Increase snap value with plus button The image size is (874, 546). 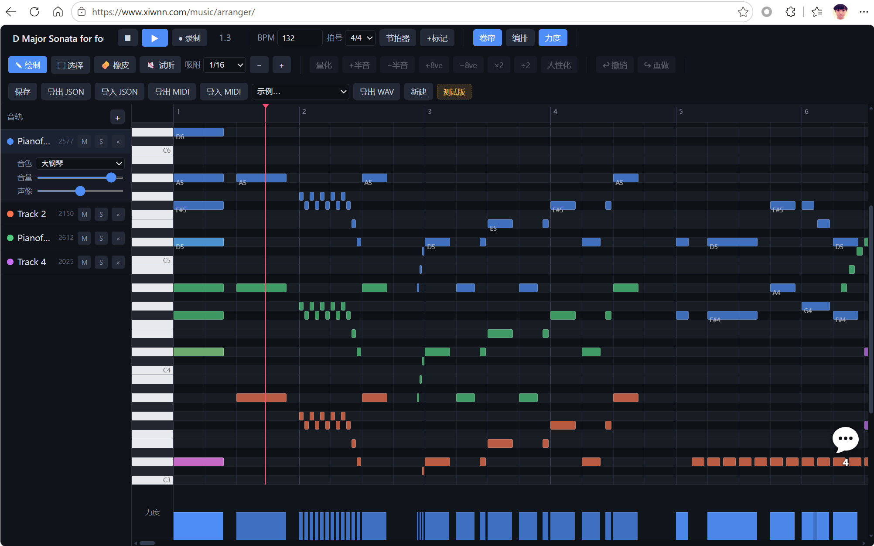coord(281,65)
